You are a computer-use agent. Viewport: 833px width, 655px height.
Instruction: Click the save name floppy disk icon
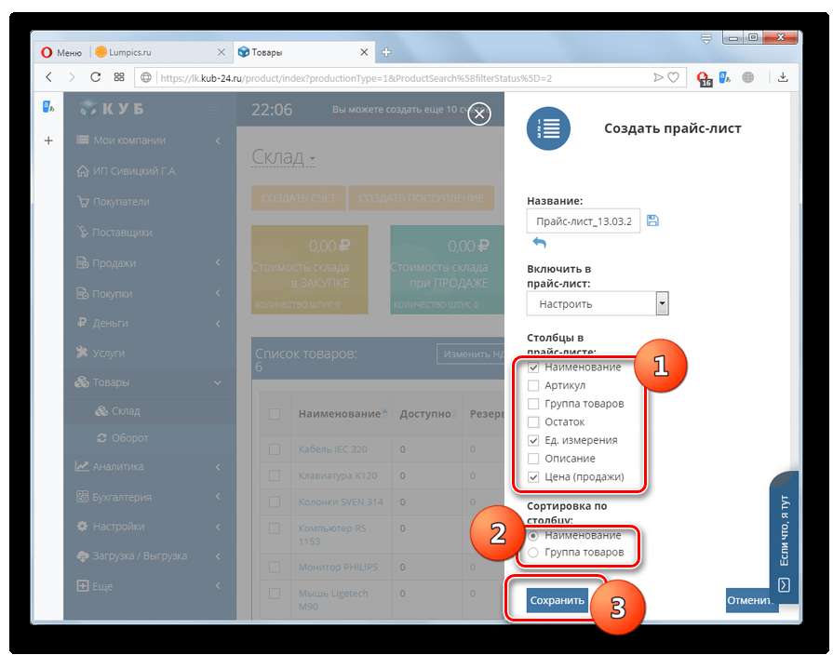pos(652,221)
